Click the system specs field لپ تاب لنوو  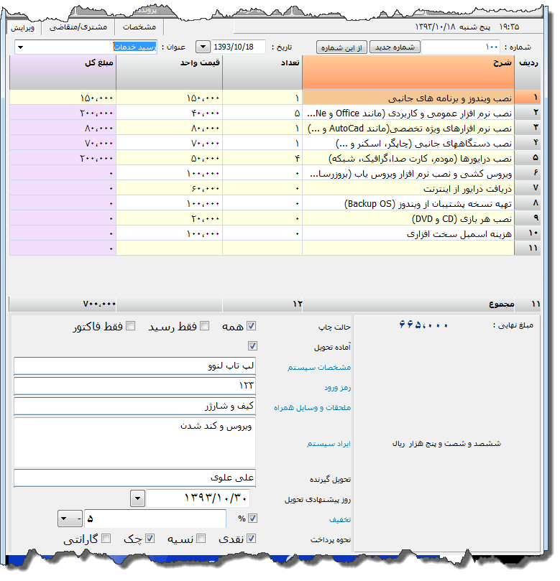pyautogui.click(x=134, y=366)
